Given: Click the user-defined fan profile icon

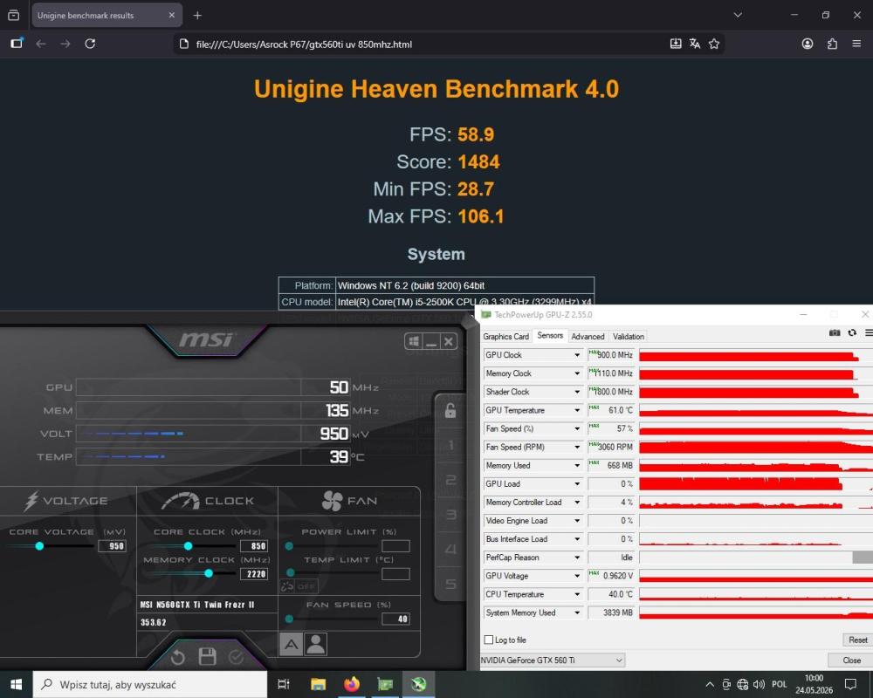Looking at the screenshot, I should tap(316, 645).
